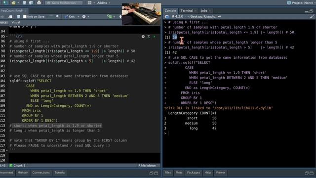Click the go to previous chunk arrow icon
The width and height of the screenshot is (316, 178).
click(x=120, y=16)
